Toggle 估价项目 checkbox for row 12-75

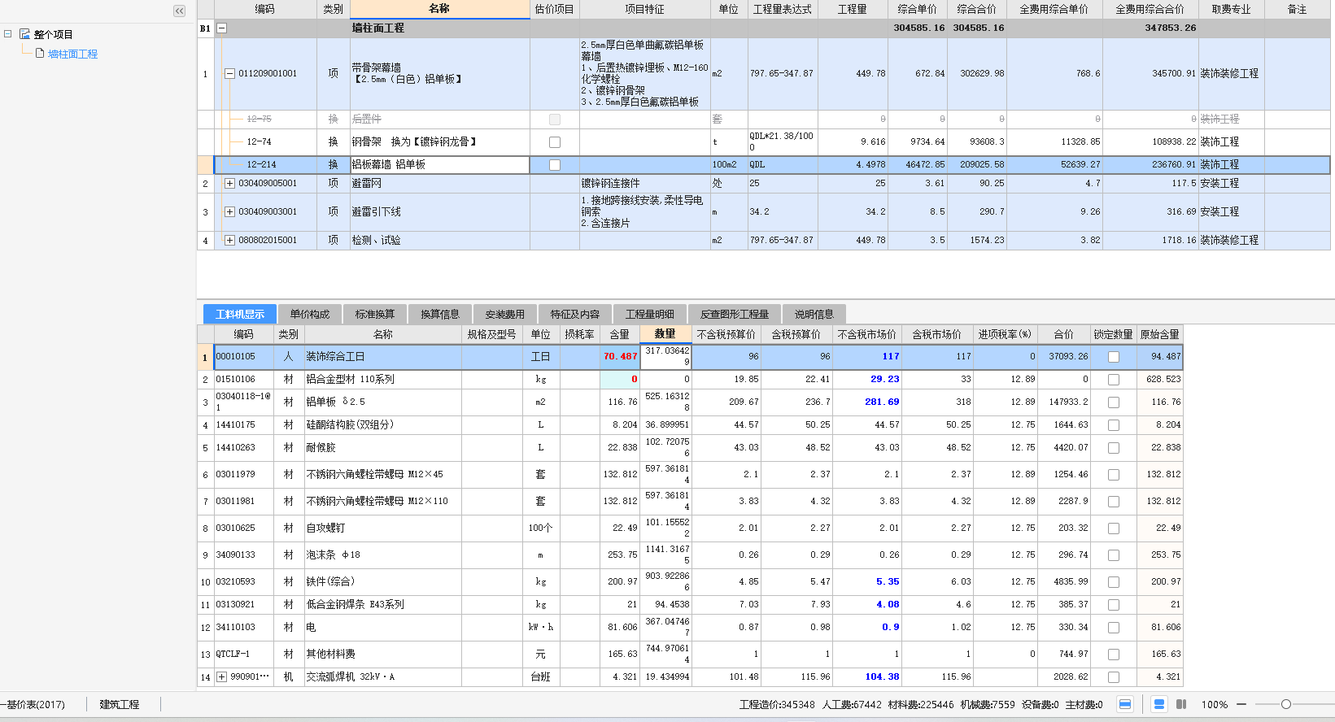(555, 119)
